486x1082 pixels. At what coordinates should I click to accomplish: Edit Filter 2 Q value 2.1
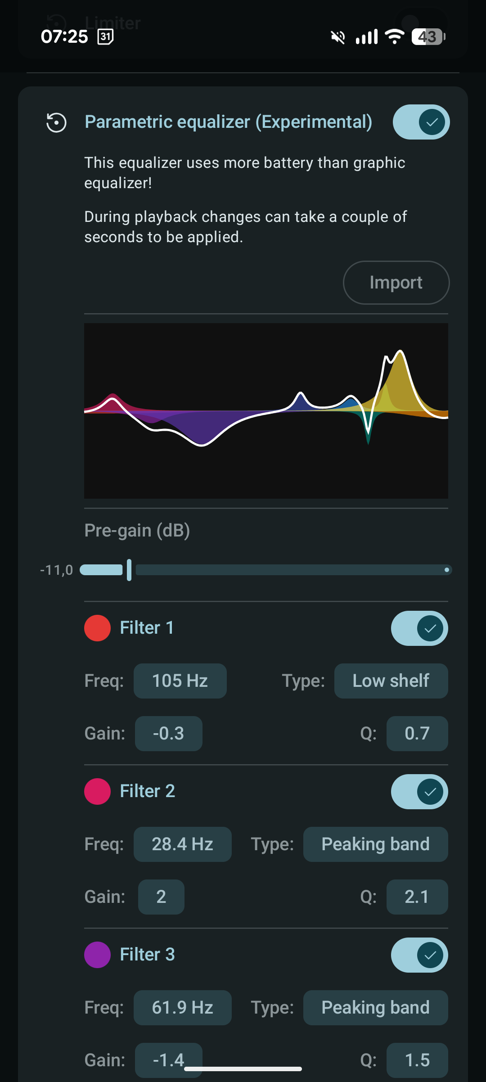[x=417, y=897]
